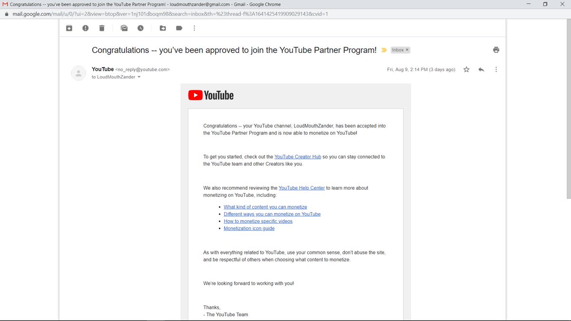This screenshot has width=571, height=321.
Task: Archive this email with the archive icon
Action: [x=69, y=28]
